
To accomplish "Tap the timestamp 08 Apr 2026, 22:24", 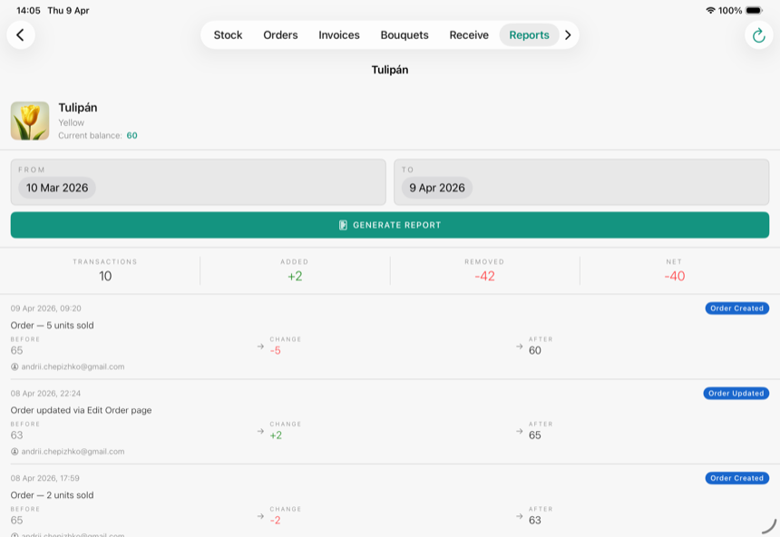I will point(45,393).
